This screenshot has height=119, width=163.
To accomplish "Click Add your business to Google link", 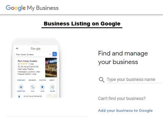I will (x=125, y=110).
